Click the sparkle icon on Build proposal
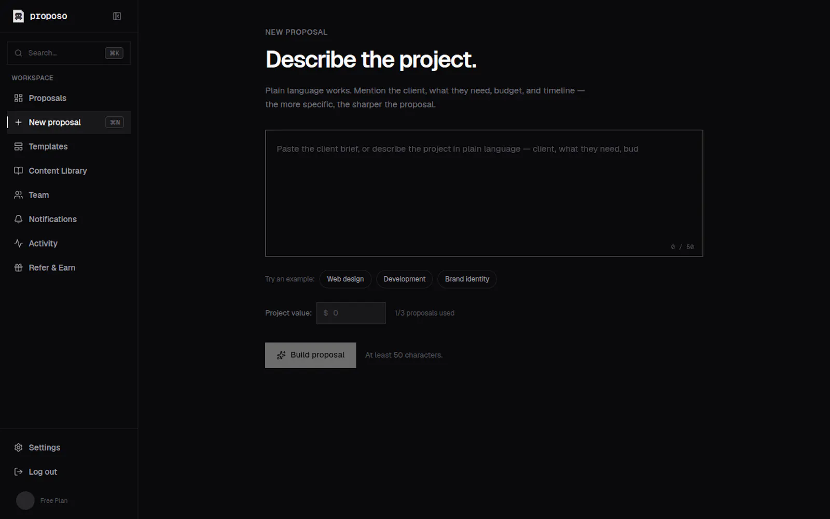 pyautogui.click(x=281, y=355)
